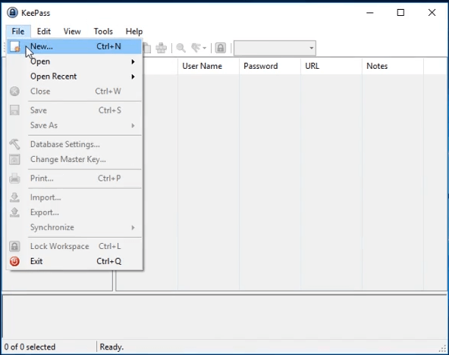Select Lock Workspace in the File menu
Image resolution: width=449 pixels, height=355 pixels.
74,247
